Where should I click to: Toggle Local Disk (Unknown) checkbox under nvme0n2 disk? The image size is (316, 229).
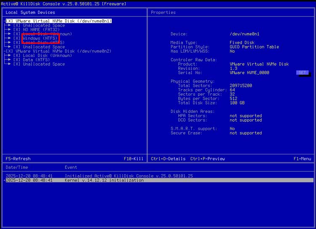coord(17,56)
